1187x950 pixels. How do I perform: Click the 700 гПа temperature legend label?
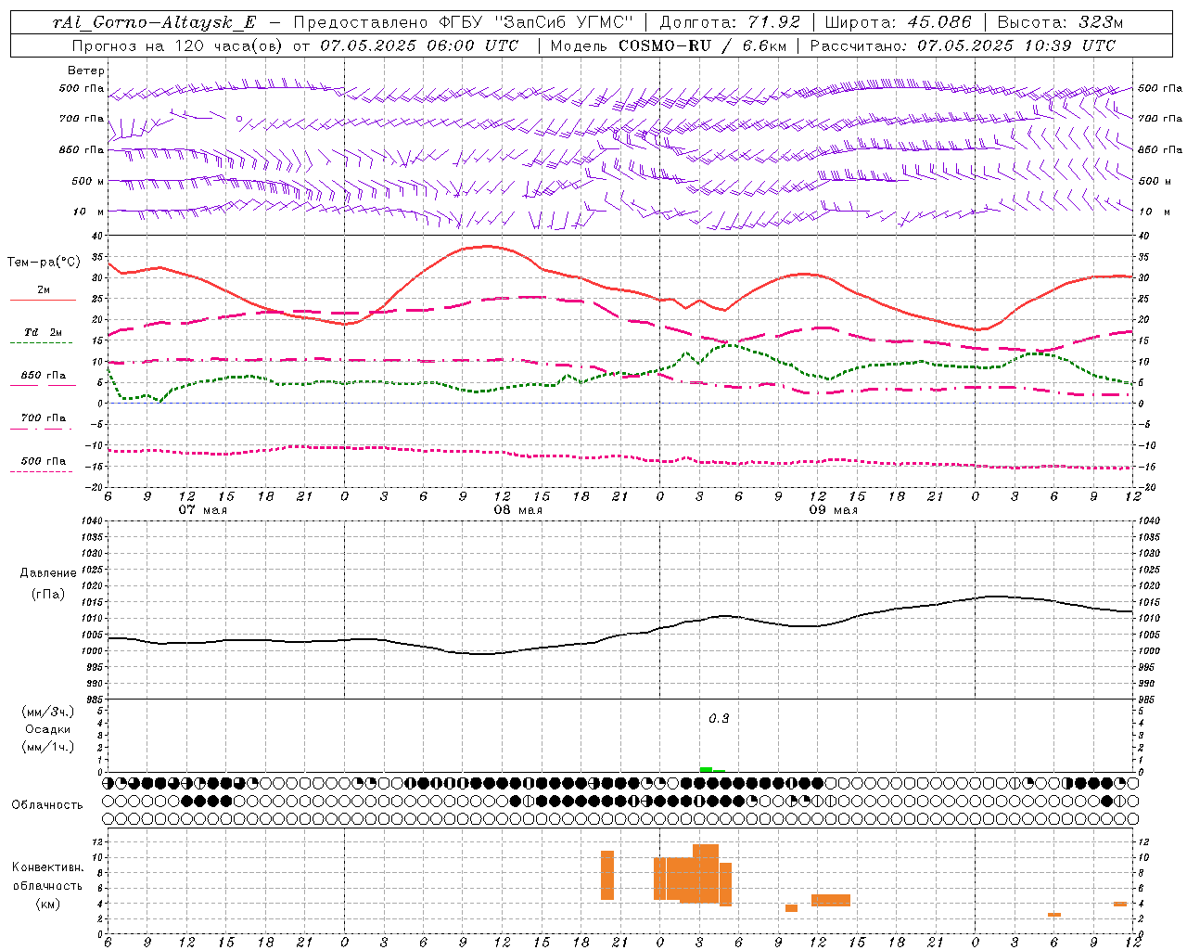pyautogui.click(x=44, y=418)
